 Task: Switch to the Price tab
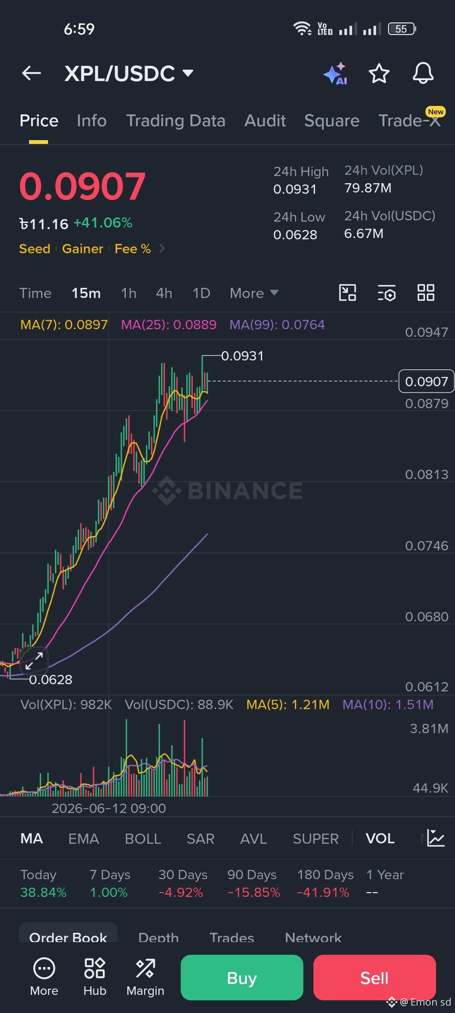pos(39,121)
